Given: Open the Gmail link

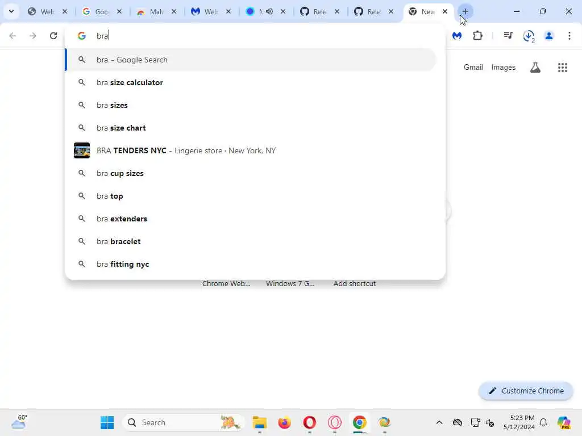Looking at the screenshot, I should point(473,68).
